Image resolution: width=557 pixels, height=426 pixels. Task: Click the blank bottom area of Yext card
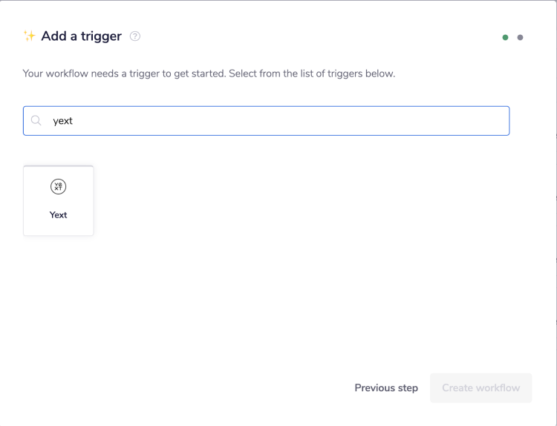[x=59, y=229]
